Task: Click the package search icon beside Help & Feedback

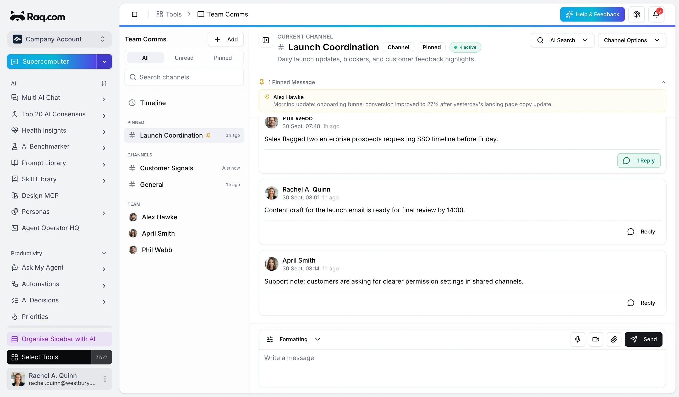Action: tap(636, 14)
